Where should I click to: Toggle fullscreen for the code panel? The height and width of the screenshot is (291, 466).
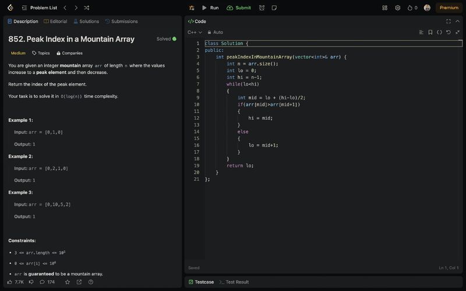tap(448, 21)
